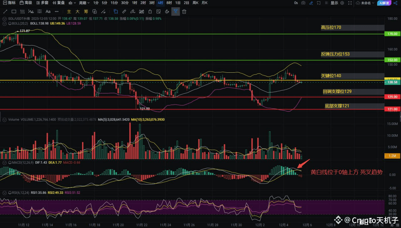401x228 pixels.
Task: Expand the 未命名 layout dropdown
Action: tap(365, 3)
